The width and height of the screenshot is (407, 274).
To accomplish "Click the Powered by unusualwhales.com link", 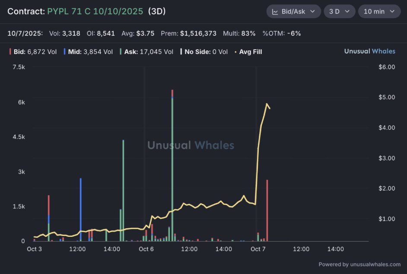I will coord(359,264).
